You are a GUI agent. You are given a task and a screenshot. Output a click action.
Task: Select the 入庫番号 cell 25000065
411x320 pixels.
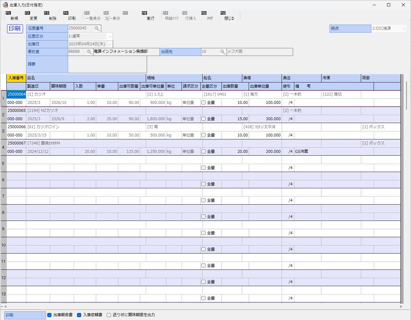coord(16,111)
